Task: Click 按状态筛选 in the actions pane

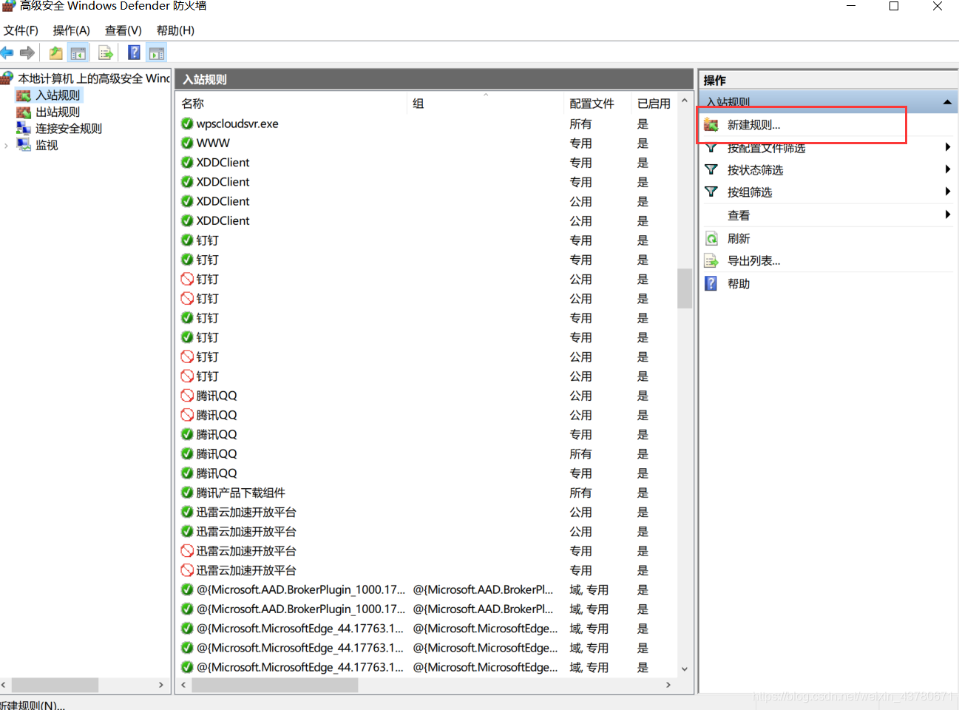Action: (755, 169)
